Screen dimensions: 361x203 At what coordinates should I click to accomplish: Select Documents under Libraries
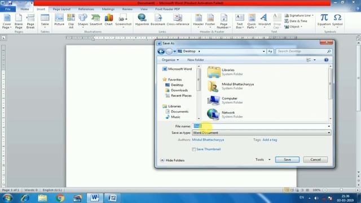[x=177, y=112]
